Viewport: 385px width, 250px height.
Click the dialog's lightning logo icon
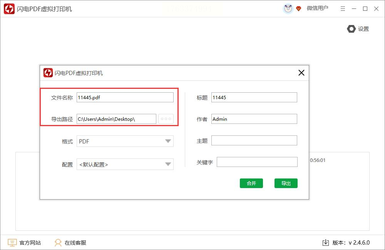[x=48, y=73]
